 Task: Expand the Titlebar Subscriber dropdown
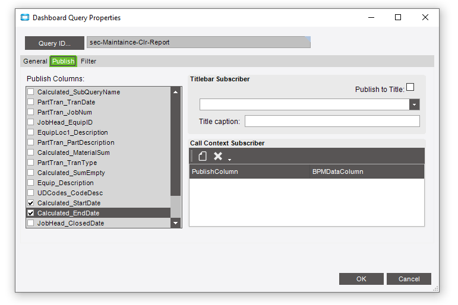[414, 104]
